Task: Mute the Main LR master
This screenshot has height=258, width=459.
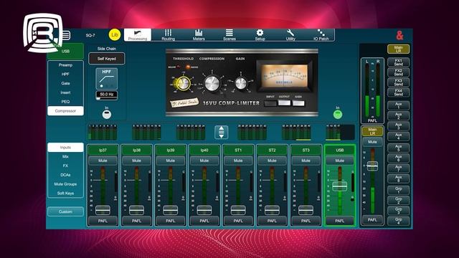Action: 372,142
